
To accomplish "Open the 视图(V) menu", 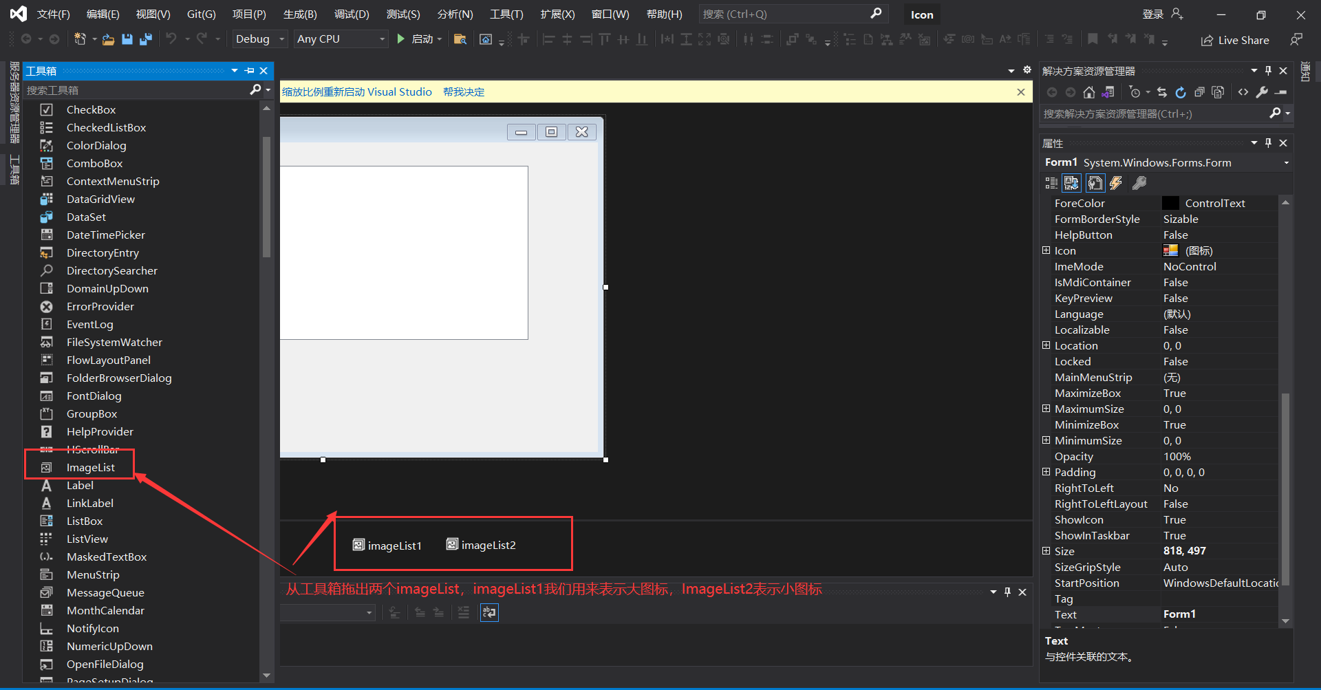I will [153, 14].
